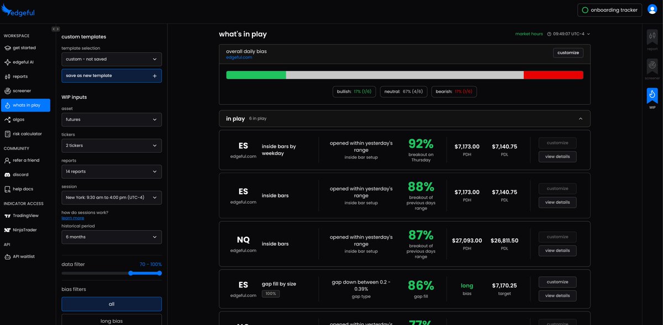Click customize on ES gap fill by size
This screenshot has width=663, height=325.
tap(557, 282)
